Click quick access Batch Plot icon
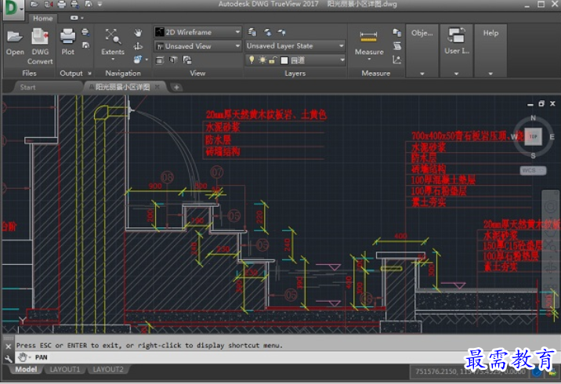Screen dimensions: 561x384 tap(74, 4)
